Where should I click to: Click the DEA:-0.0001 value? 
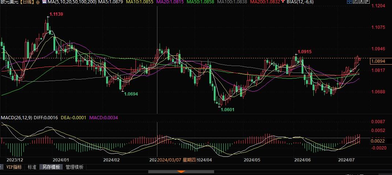click(74, 117)
